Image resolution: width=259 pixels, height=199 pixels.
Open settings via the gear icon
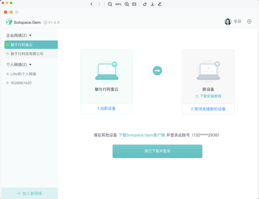coord(249,22)
